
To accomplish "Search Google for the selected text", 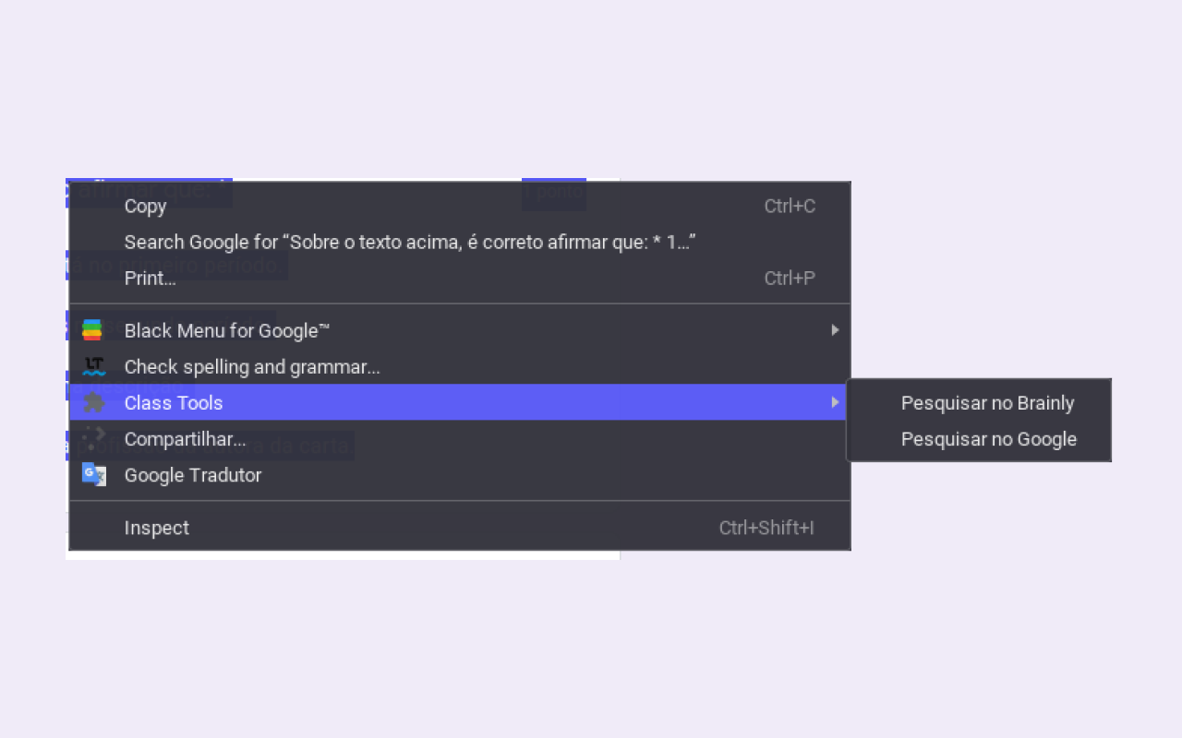I will pyautogui.click(x=409, y=242).
